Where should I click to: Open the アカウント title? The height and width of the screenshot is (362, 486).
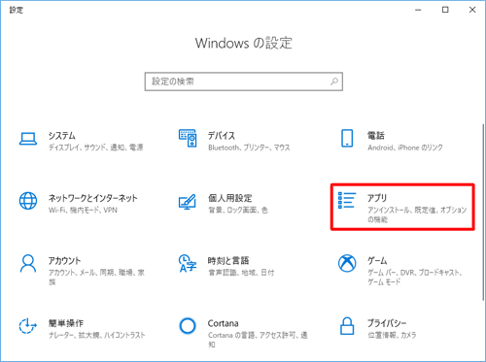(64, 260)
